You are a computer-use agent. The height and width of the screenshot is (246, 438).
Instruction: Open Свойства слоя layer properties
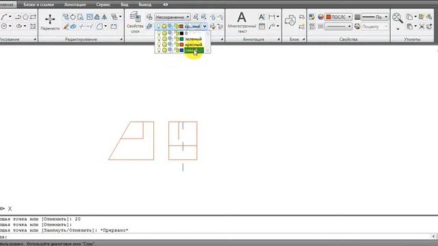point(136,22)
